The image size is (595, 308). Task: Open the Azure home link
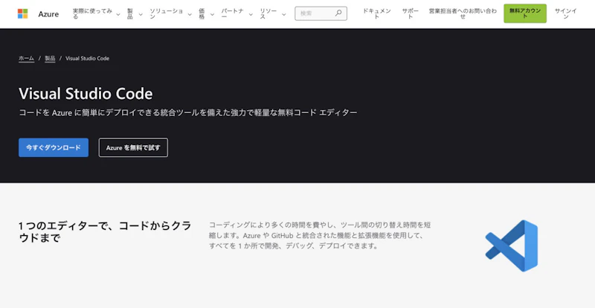(48, 14)
